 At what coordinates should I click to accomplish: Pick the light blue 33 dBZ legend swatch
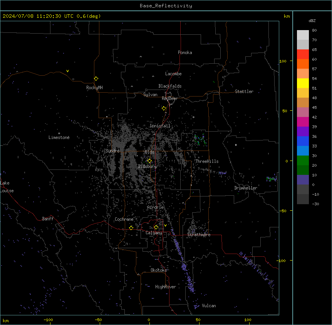point(303,151)
